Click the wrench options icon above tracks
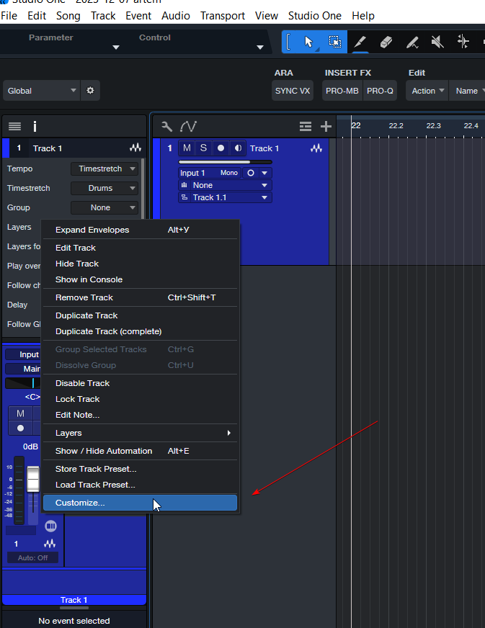 tap(166, 127)
